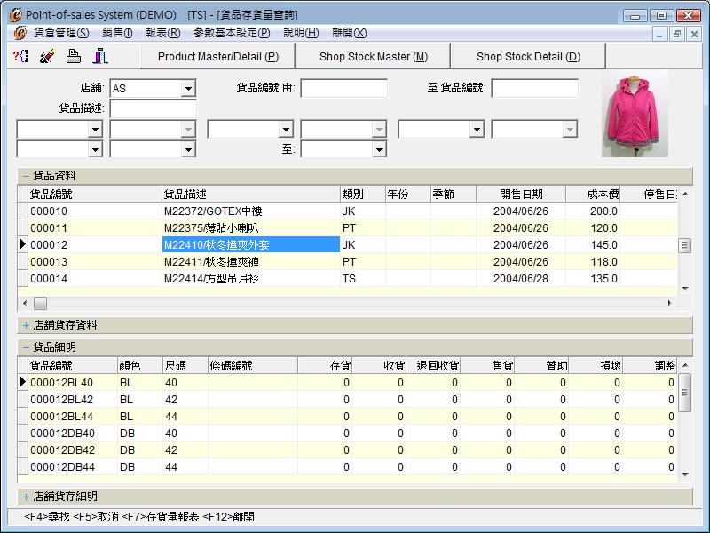Click the product list horizontal scrollbar thumb

pos(42,303)
